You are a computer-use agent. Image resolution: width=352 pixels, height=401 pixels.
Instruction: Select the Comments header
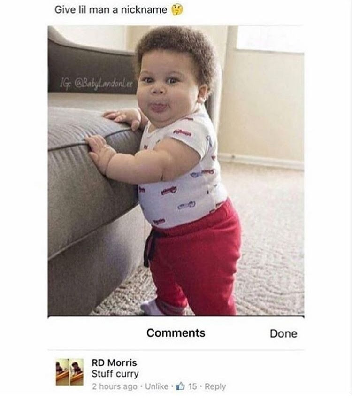176,333
